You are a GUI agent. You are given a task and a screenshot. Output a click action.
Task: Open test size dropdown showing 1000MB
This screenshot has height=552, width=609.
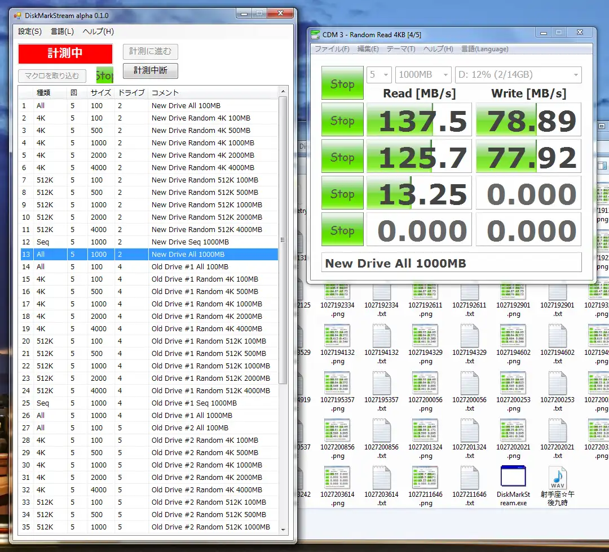[423, 74]
